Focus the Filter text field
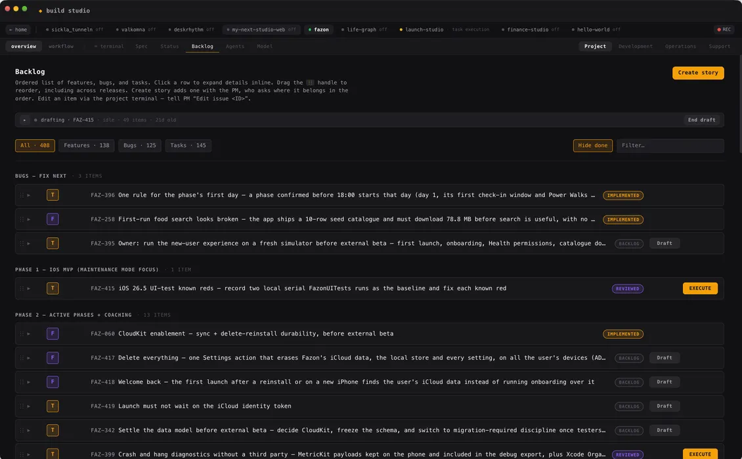 tap(670, 145)
